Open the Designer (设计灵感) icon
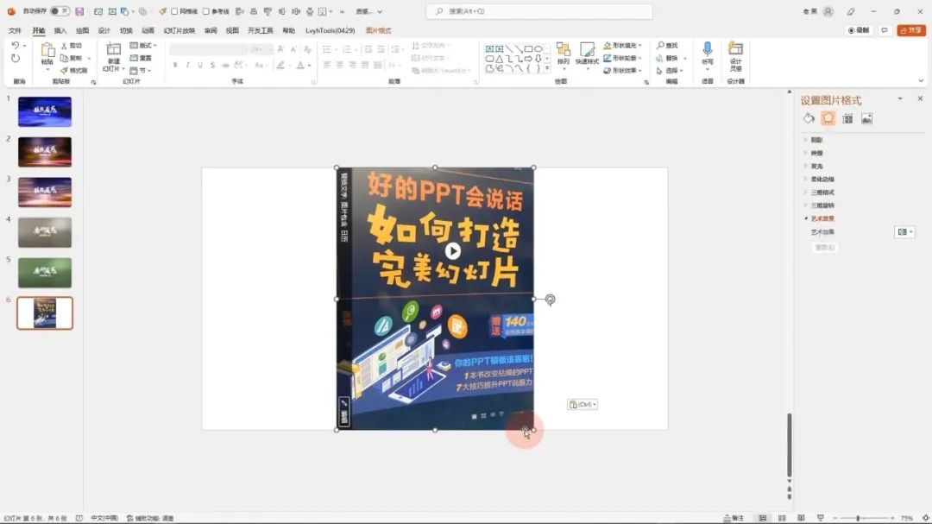932x524 pixels. coord(736,49)
